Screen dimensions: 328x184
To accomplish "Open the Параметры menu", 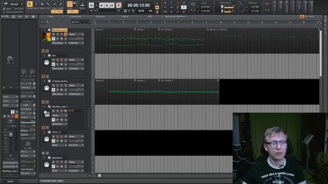I will [76, 16].
